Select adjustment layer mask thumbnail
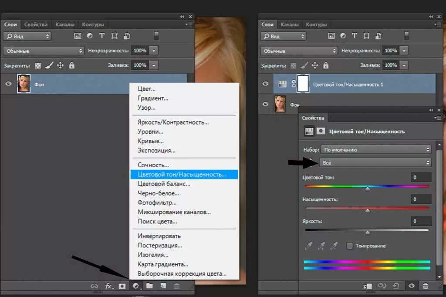Image resolution: width=446 pixels, height=297 pixels. coord(303,84)
